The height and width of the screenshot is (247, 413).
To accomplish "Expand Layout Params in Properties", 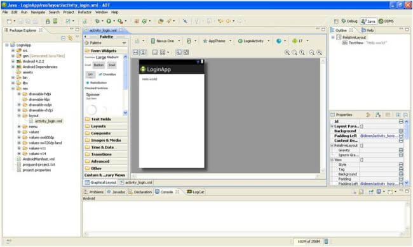I will pyautogui.click(x=332, y=126).
